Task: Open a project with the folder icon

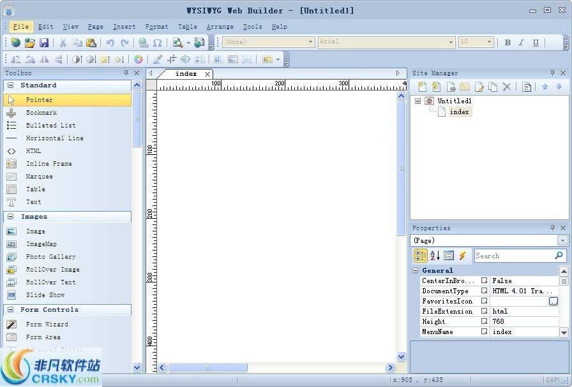Action: 30,43
